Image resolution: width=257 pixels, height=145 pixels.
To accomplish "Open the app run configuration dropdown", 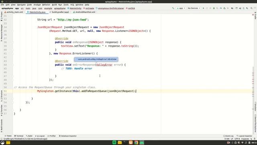I will (181, 8).
